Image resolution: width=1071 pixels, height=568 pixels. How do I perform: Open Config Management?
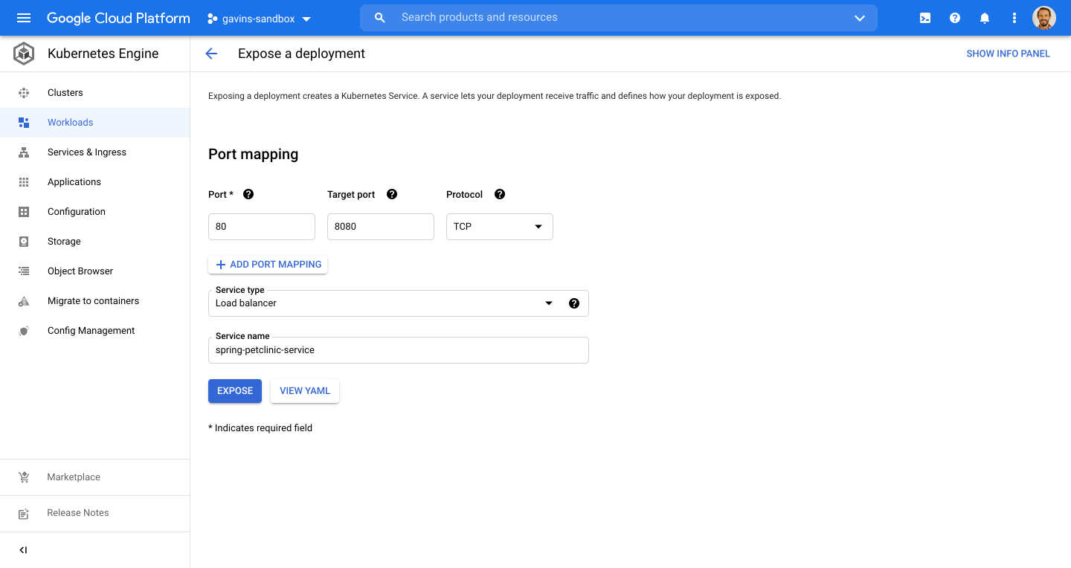tap(91, 330)
